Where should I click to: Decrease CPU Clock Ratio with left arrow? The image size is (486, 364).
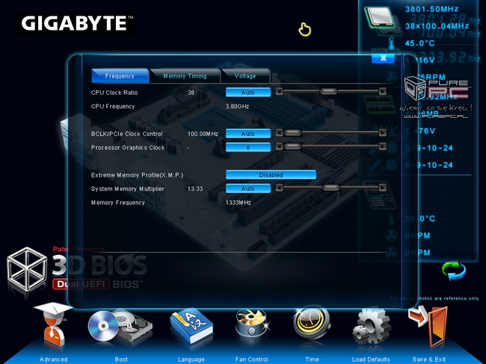click(280, 92)
